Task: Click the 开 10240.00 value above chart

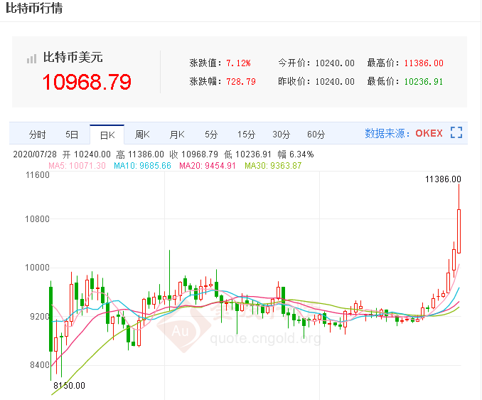Action: (87, 154)
